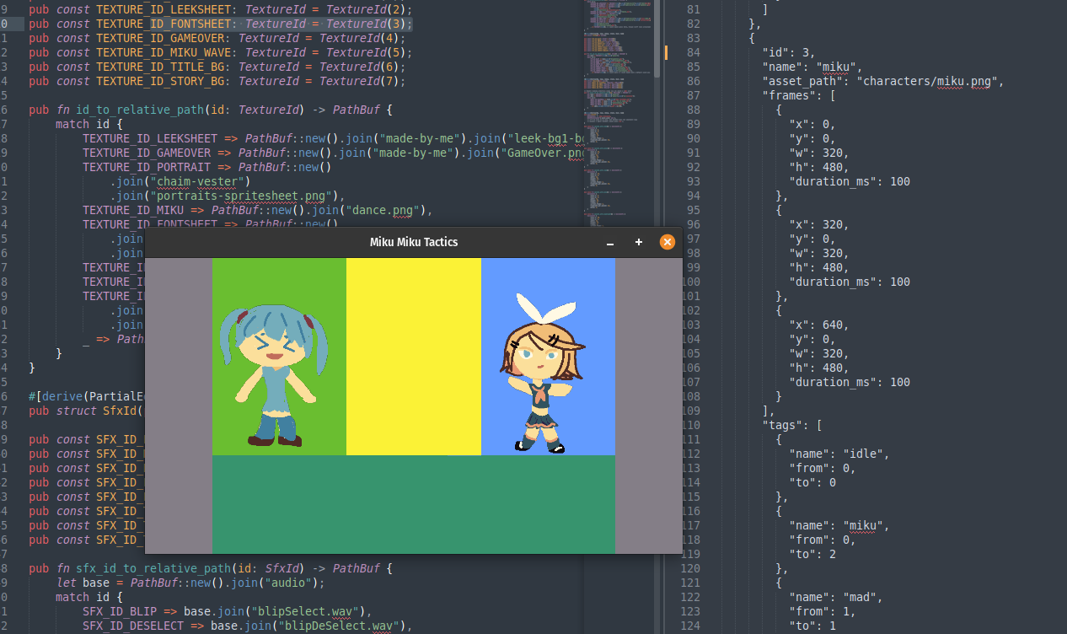The height and width of the screenshot is (634, 1067).
Task: Click the #[derive(PartialE attribute line
Action: pyautogui.click(x=87, y=396)
